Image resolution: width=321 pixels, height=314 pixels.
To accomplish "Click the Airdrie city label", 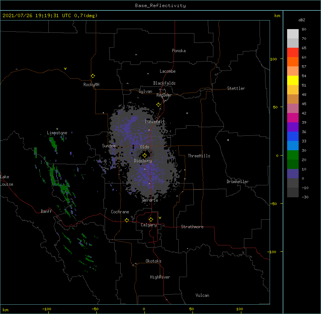I will click(150, 200).
